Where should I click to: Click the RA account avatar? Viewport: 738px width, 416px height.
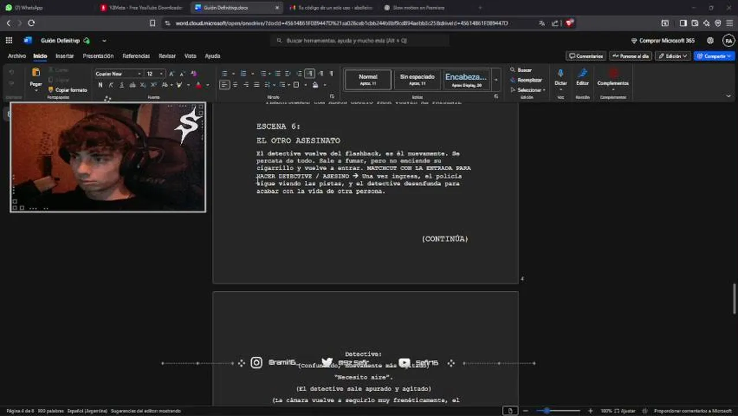[728, 40]
